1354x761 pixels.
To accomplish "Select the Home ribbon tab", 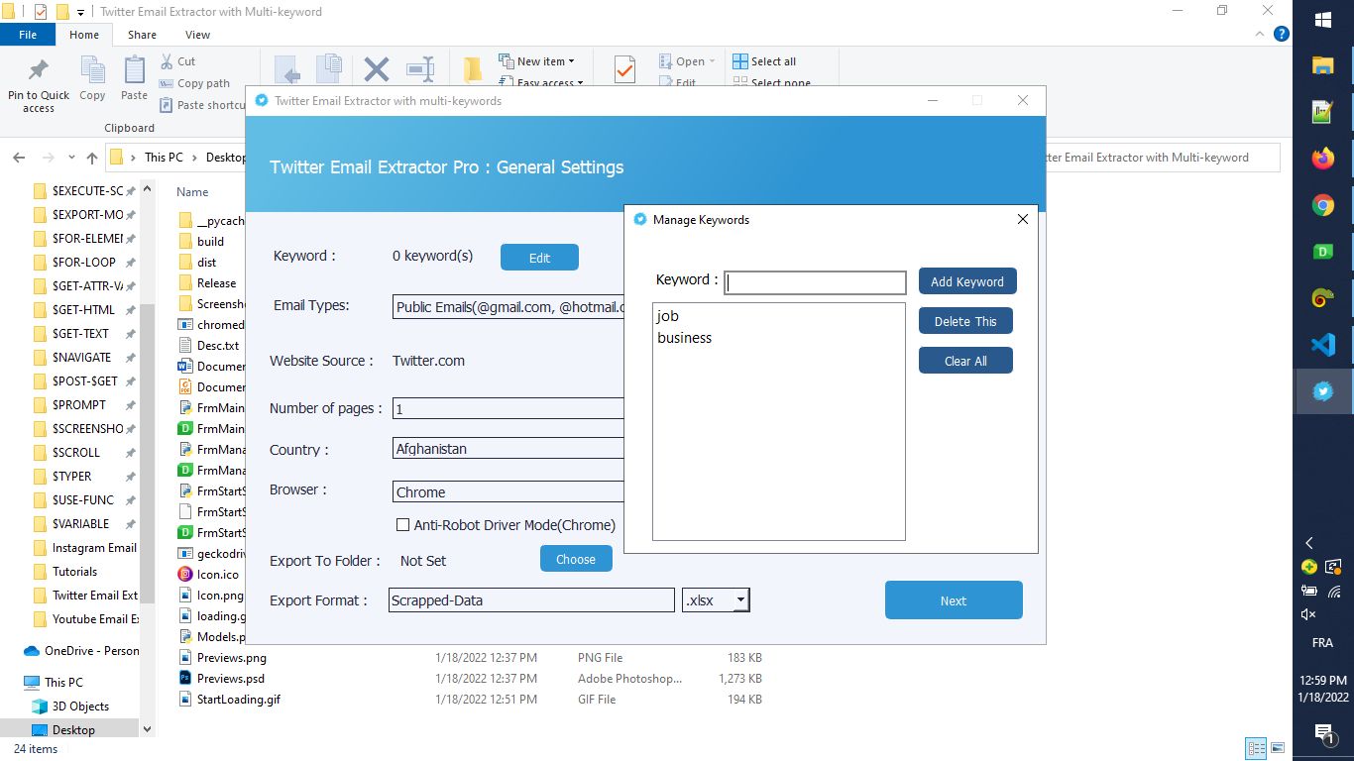I will click(84, 35).
